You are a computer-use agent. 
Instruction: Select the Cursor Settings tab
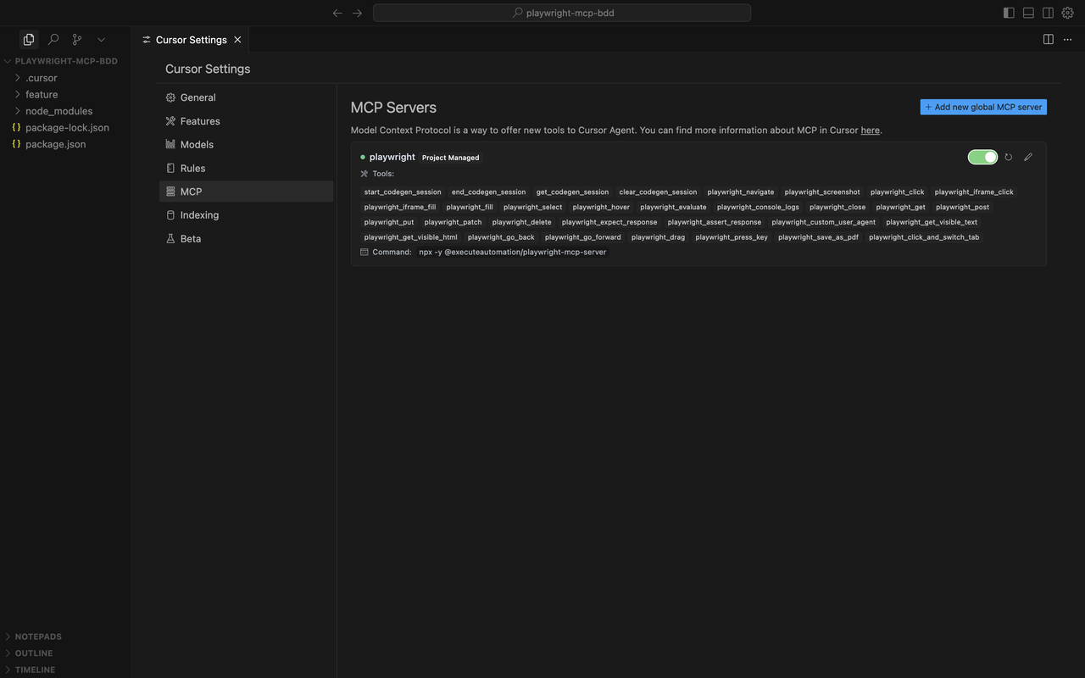tap(191, 39)
